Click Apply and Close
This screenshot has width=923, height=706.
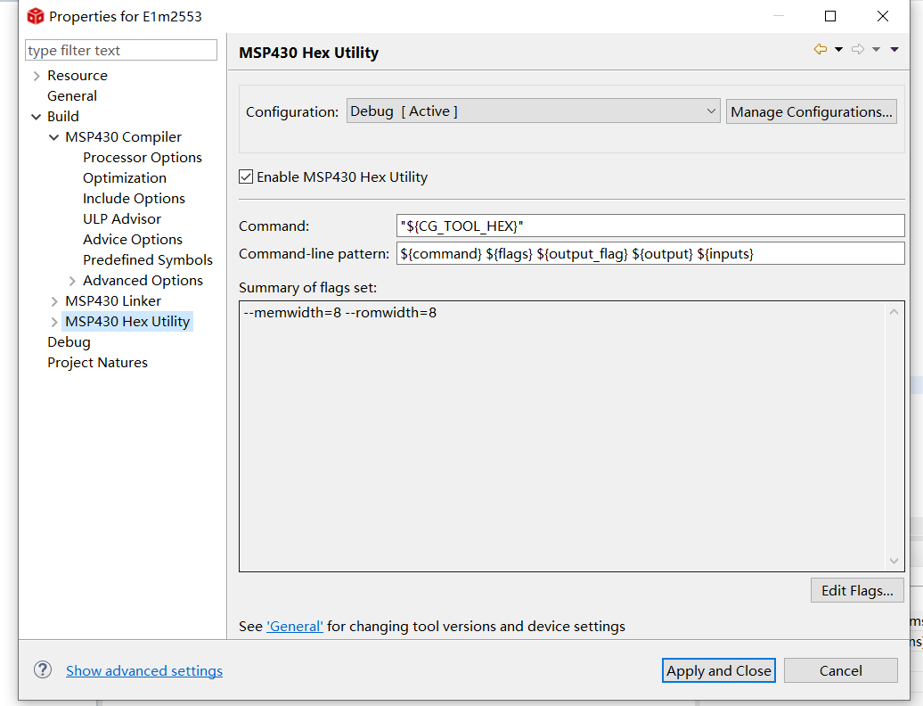[x=718, y=670]
